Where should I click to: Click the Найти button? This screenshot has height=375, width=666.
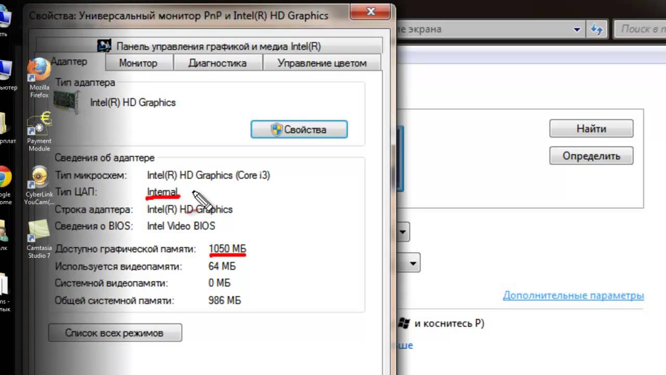(591, 128)
